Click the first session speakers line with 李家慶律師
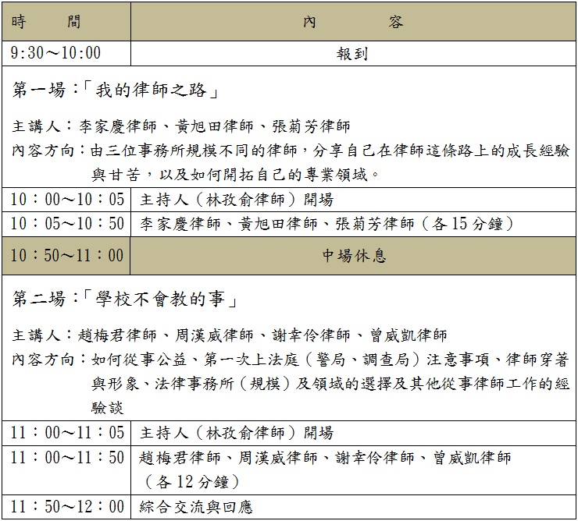Viewport: 578px width, 521px height. pyautogui.click(x=181, y=126)
